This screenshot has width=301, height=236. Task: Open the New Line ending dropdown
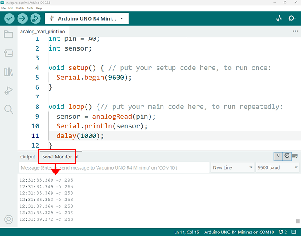click(x=233, y=167)
